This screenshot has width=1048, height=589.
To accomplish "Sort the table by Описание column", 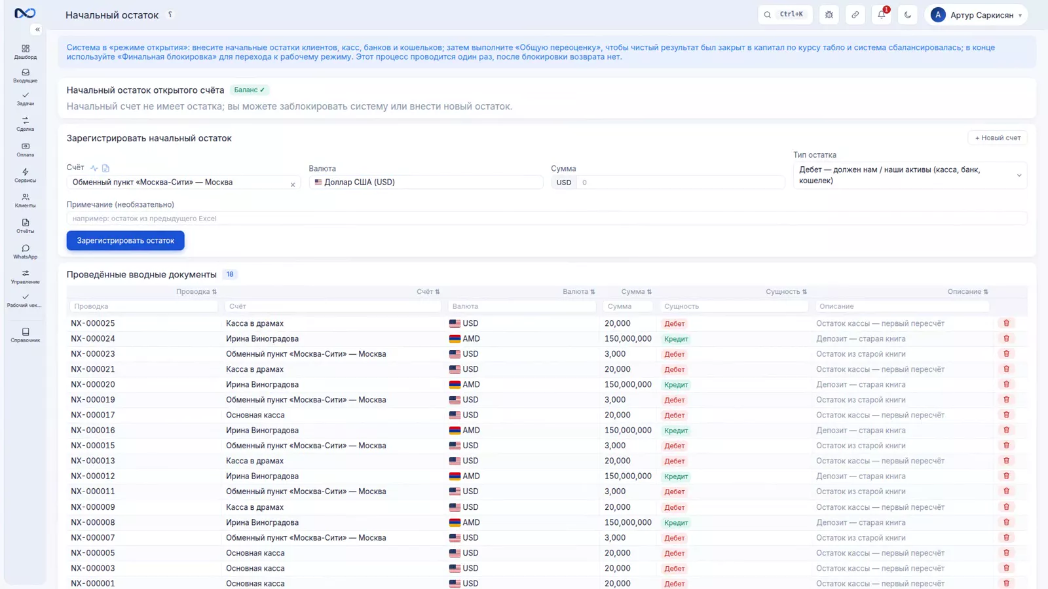I will 968,292.
